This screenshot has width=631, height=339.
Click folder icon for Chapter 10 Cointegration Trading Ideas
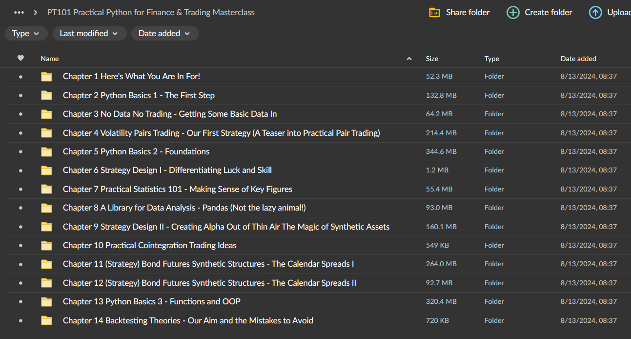[x=46, y=245]
